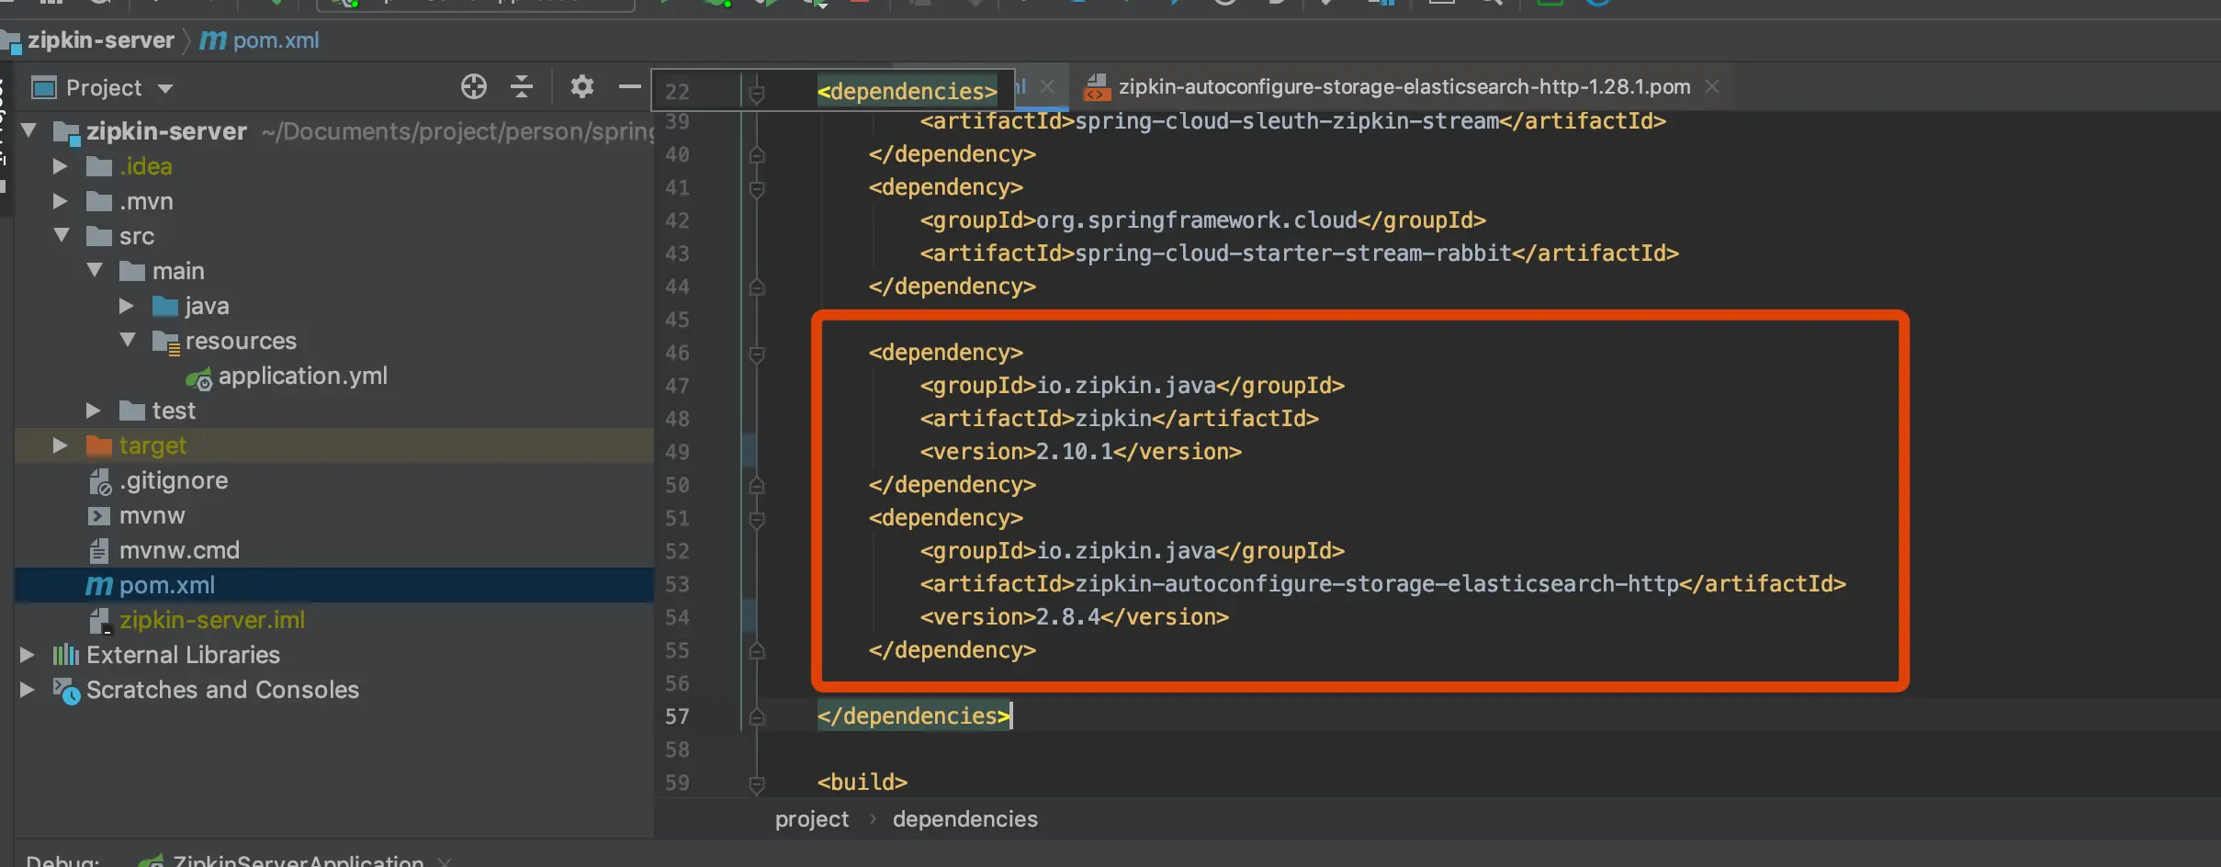
Task: Fold the dependency block at line 51
Action: pos(757,519)
